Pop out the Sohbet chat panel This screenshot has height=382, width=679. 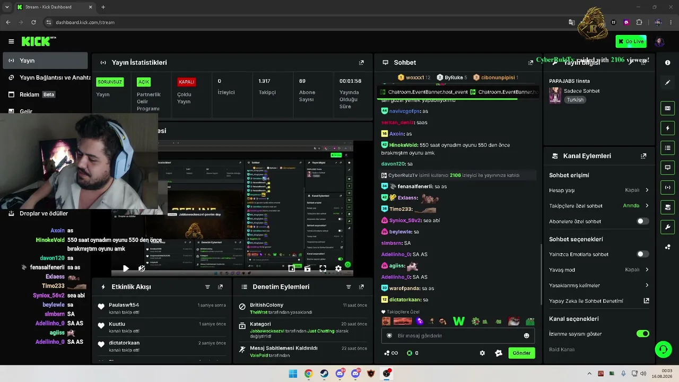click(x=530, y=63)
